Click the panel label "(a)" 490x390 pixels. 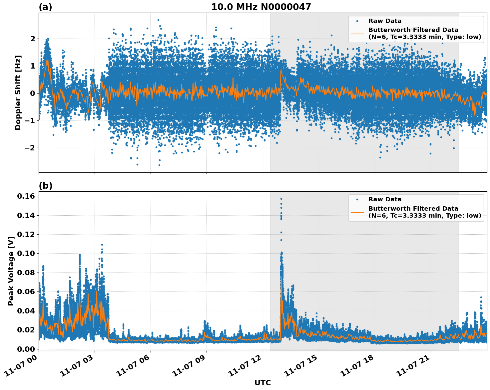point(46,6)
